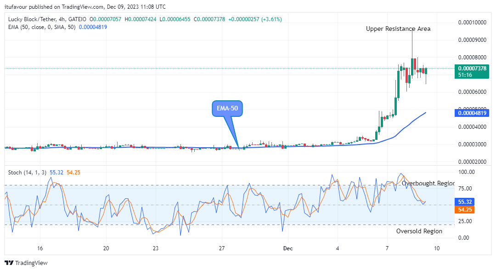Click the 75.00 stochastic axis label
Image resolution: width=496 pixels, height=271 pixels.
point(465,188)
